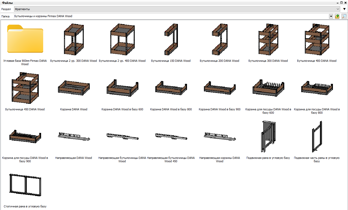348x210 pixels.
Task: Expand the Папка path history dropdown arrow
Action: click(x=331, y=16)
